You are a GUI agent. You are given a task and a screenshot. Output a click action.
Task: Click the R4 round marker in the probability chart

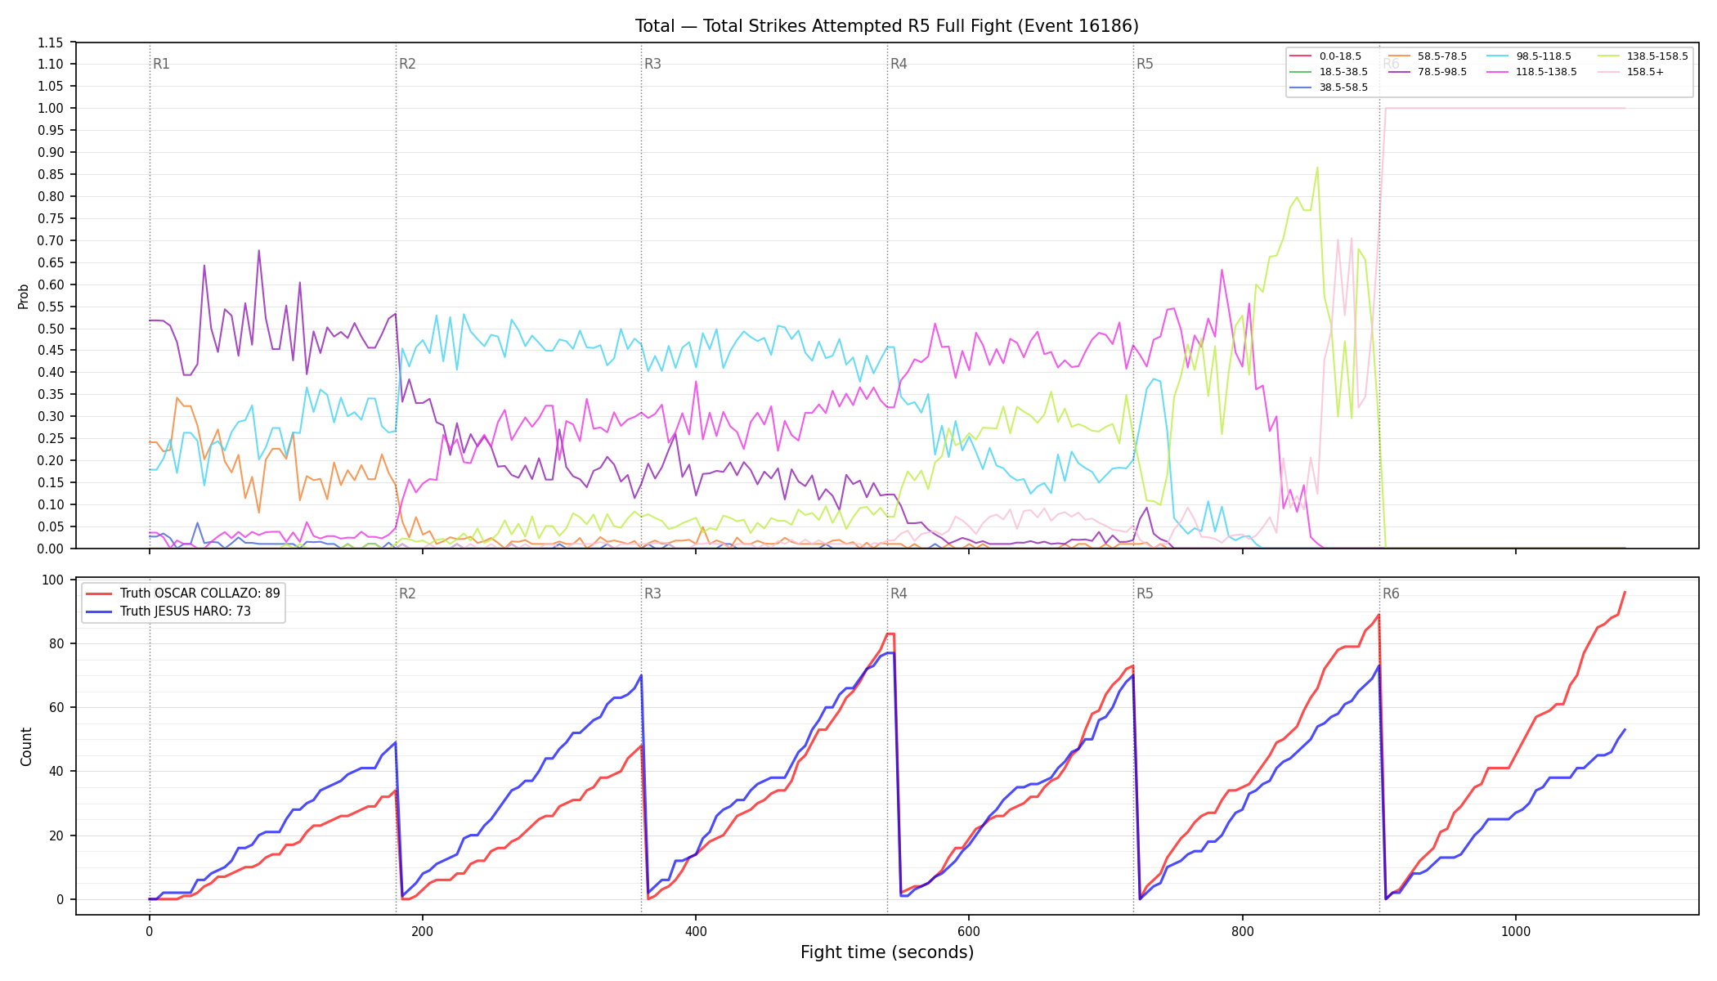tap(899, 64)
